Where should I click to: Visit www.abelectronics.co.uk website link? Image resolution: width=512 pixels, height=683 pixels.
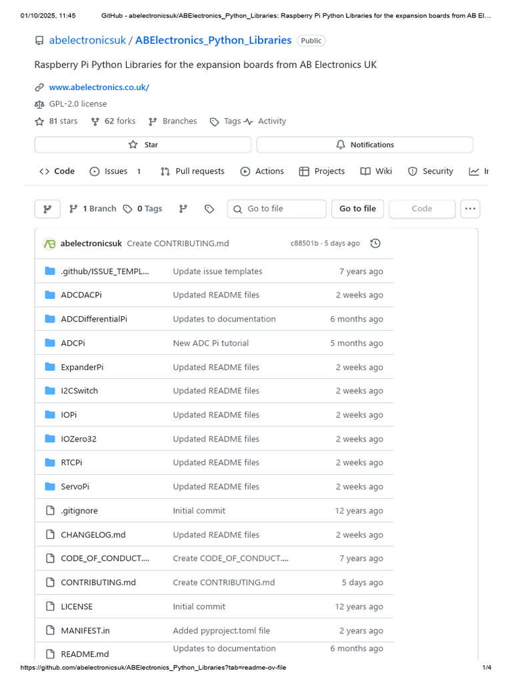(99, 87)
